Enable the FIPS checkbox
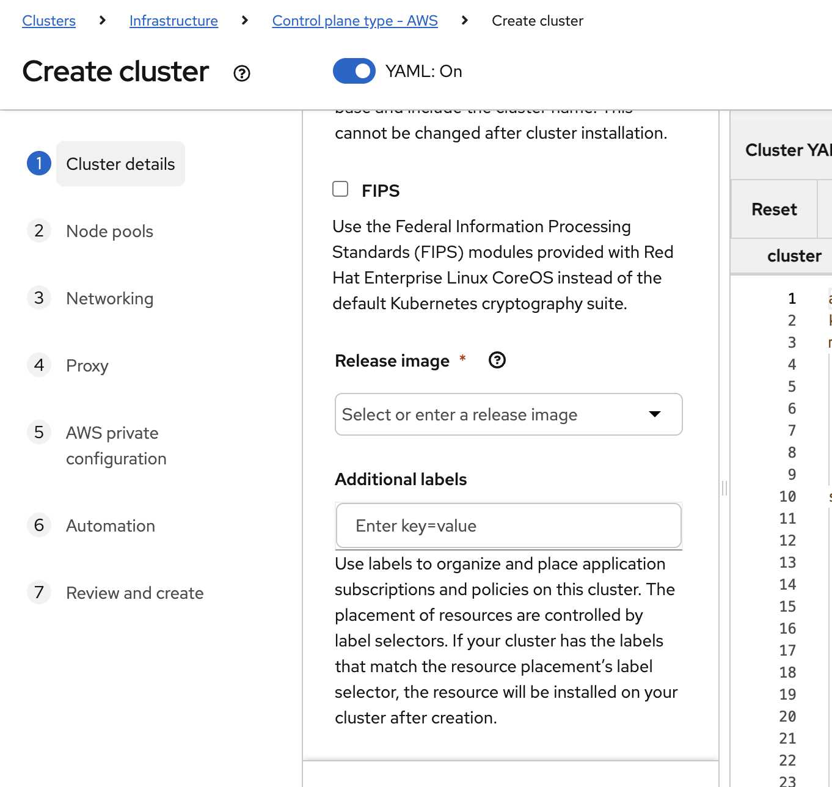This screenshot has width=832, height=787. click(x=340, y=189)
